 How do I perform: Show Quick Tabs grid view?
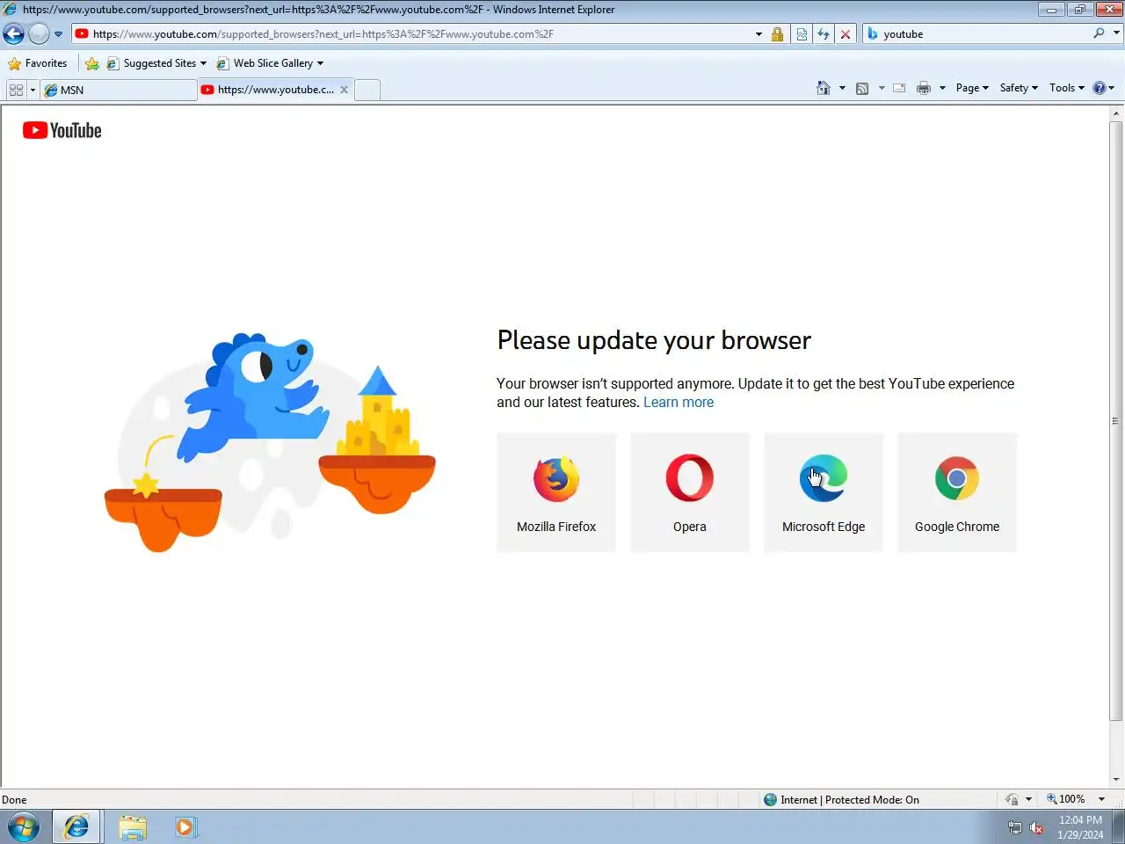click(x=16, y=90)
